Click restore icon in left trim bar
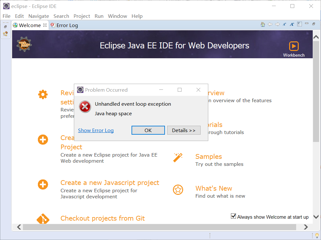Viewport: 321px width, 240px height. 5,27
